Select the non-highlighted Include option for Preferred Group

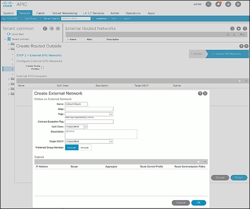coord(84,148)
